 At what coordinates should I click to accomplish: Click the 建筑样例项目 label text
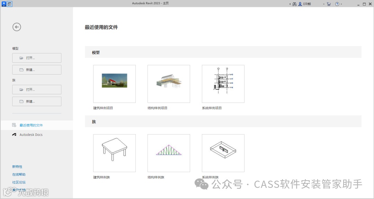click(x=103, y=108)
